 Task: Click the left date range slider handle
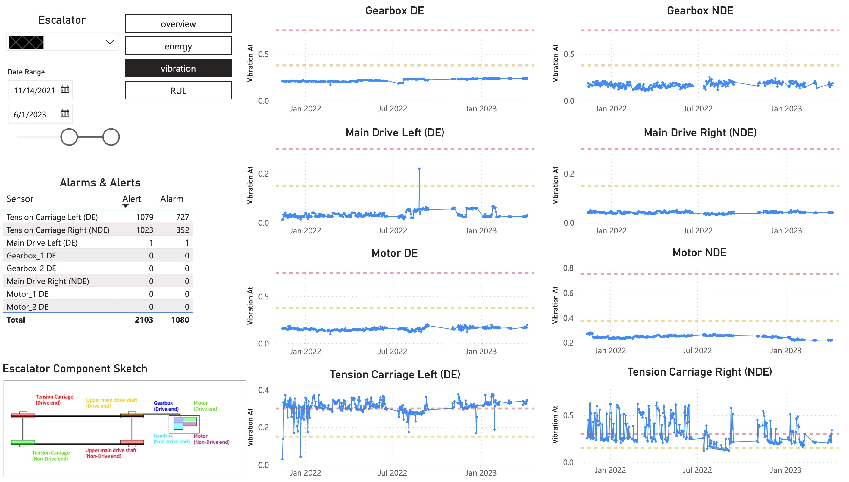point(69,137)
